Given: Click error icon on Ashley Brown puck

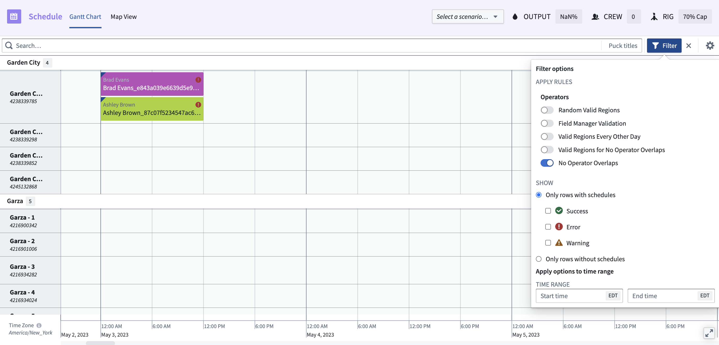Looking at the screenshot, I should point(198,105).
